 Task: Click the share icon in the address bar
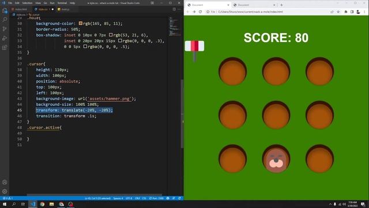(332, 12)
